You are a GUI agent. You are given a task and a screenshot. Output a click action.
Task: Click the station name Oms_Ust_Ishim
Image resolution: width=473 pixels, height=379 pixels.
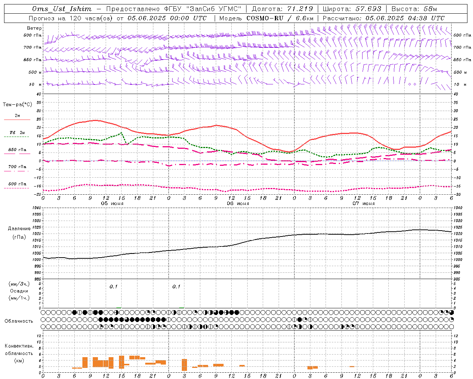pyautogui.click(x=62, y=9)
